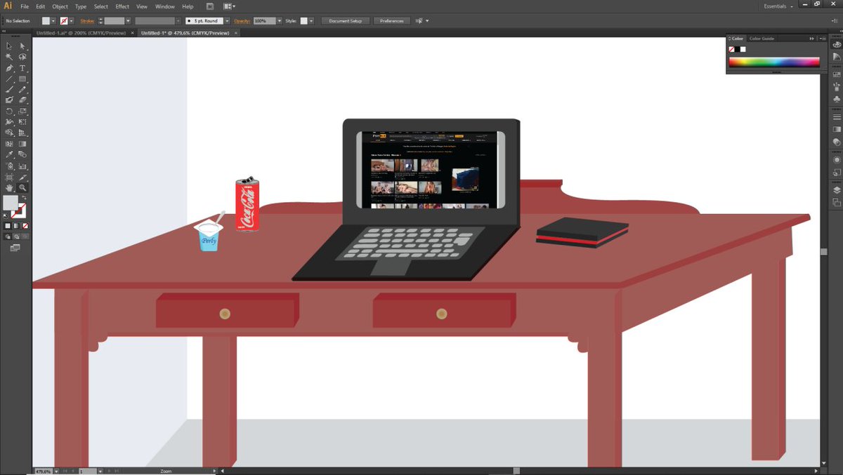843x475 pixels.
Task: Select the Pen tool
Action: coord(9,68)
